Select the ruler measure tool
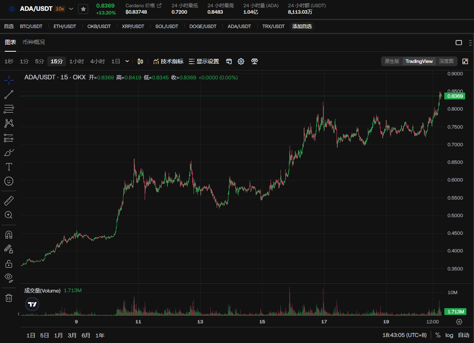The height and width of the screenshot is (343, 474). pos(9,200)
